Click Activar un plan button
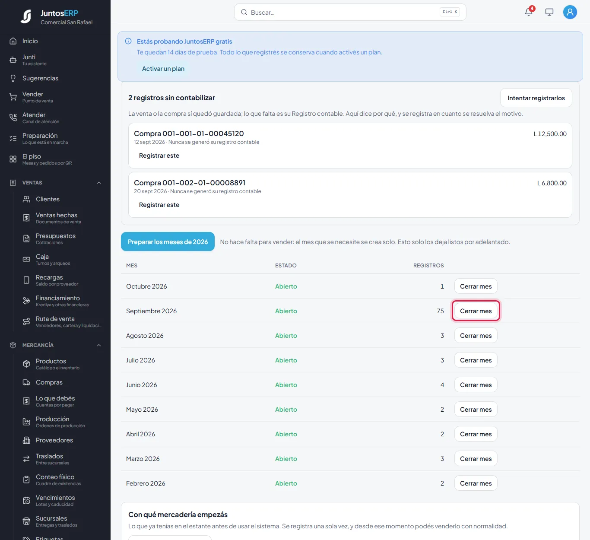 point(163,69)
